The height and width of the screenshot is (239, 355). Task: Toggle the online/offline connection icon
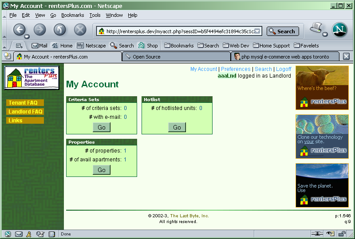(317, 234)
